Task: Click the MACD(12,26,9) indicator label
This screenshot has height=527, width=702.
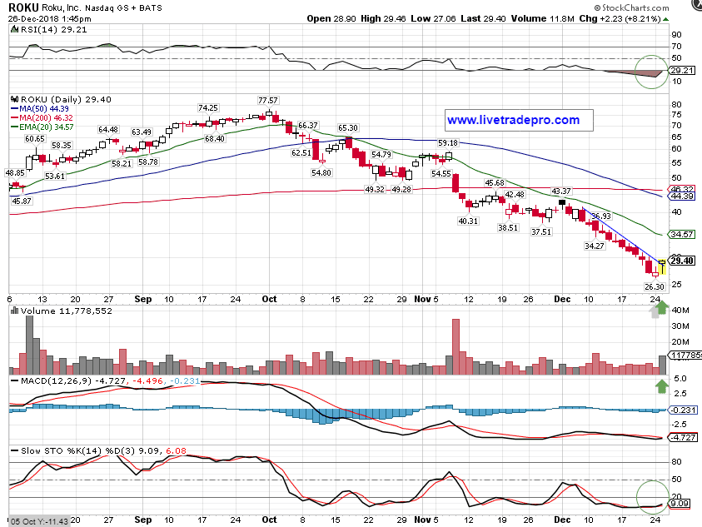Action: click(x=50, y=383)
